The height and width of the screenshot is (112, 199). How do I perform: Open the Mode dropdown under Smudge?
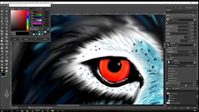(179, 12)
